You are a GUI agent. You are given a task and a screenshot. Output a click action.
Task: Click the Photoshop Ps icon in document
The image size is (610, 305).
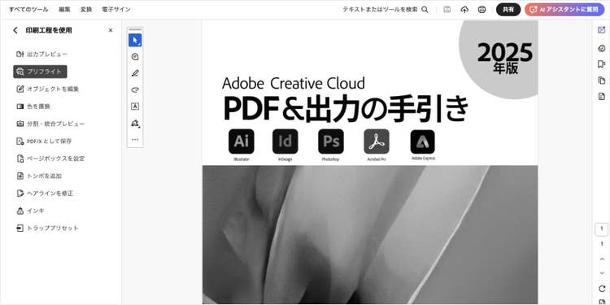pyautogui.click(x=331, y=142)
